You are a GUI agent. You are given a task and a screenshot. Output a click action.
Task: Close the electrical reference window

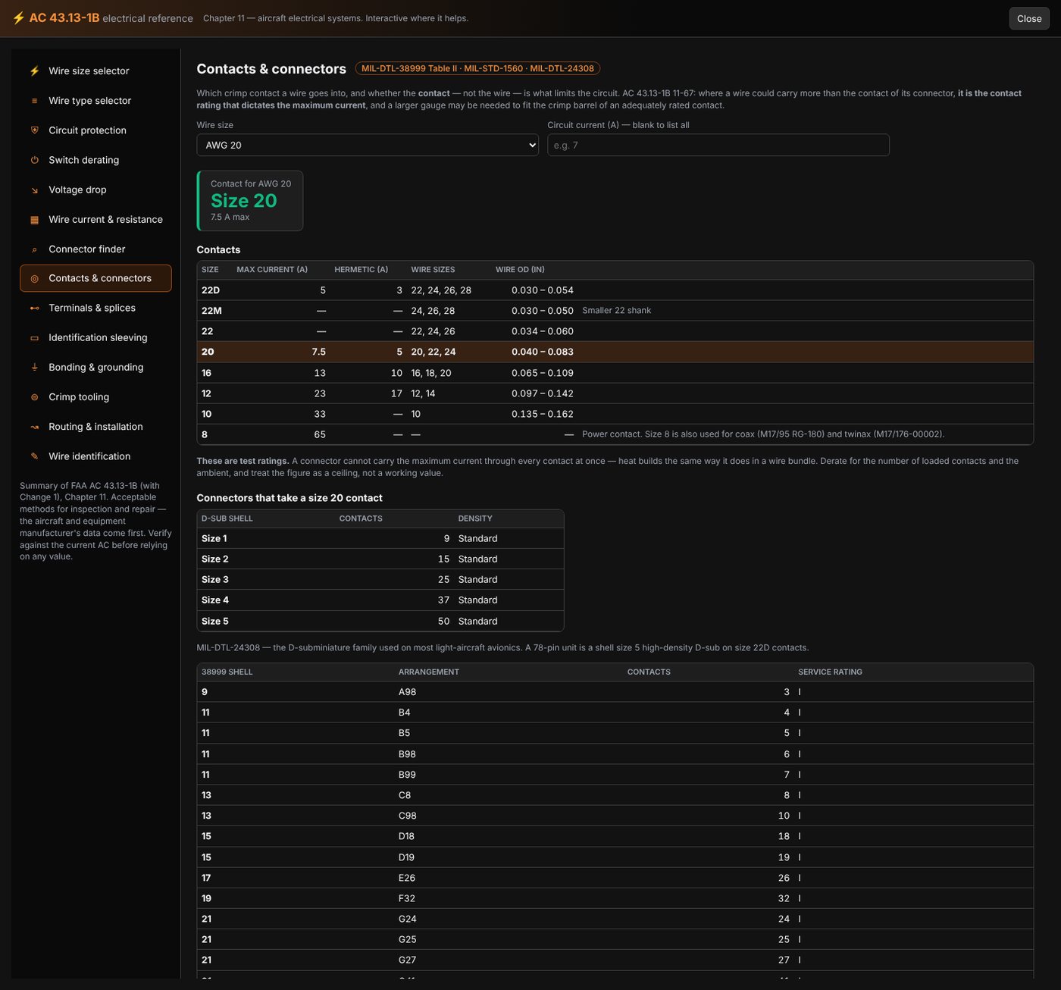coord(1029,18)
